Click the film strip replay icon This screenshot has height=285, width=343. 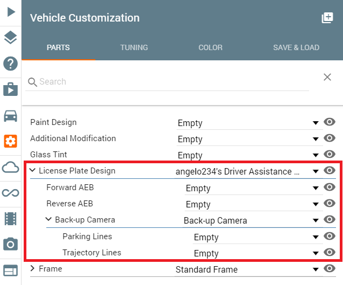10,218
